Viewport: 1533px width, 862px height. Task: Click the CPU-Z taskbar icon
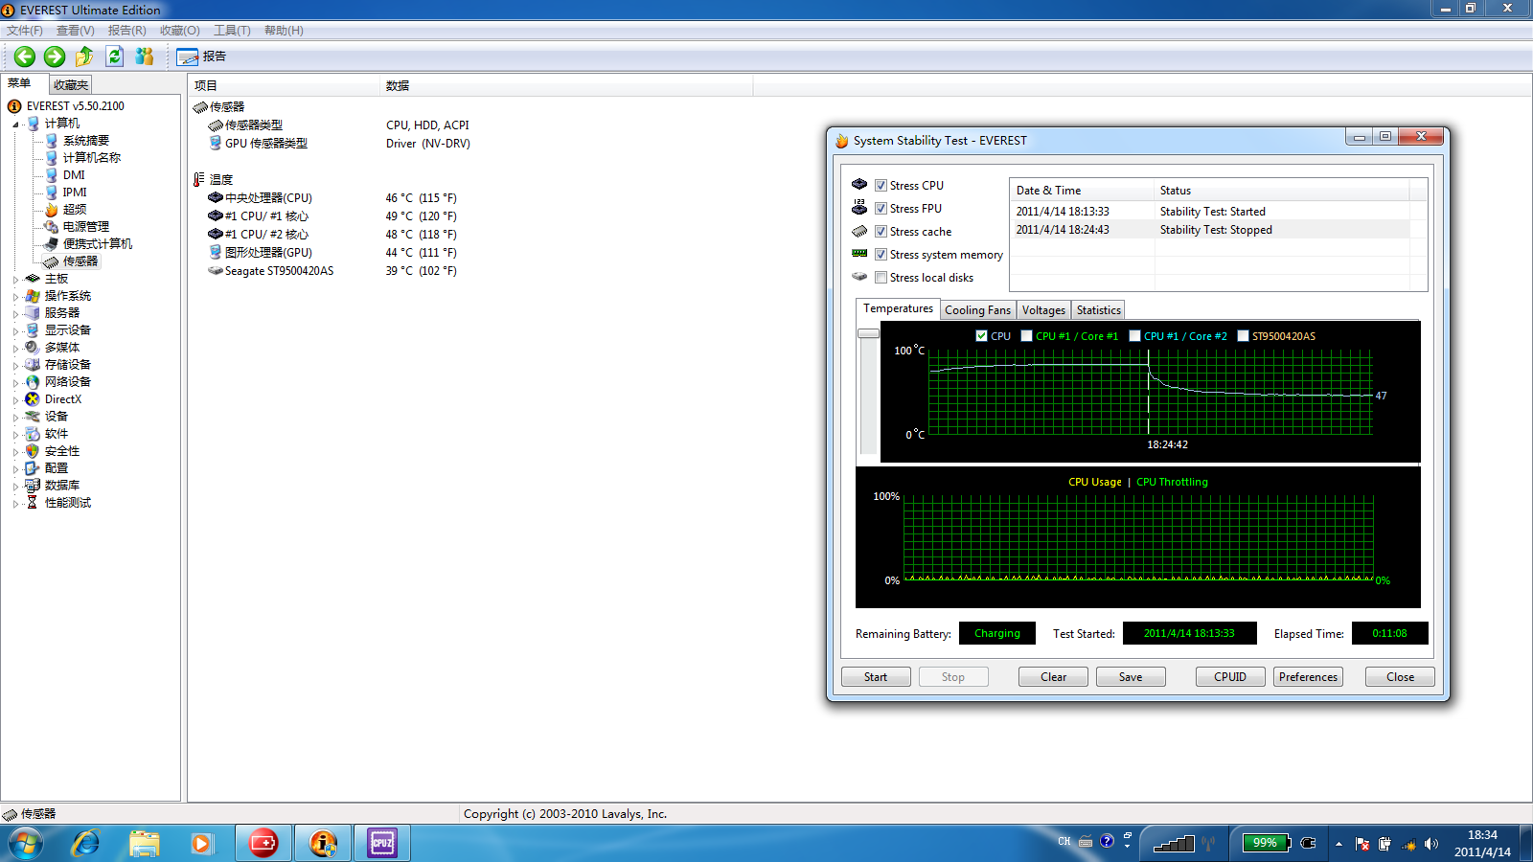pyautogui.click(x=382, y=844)
